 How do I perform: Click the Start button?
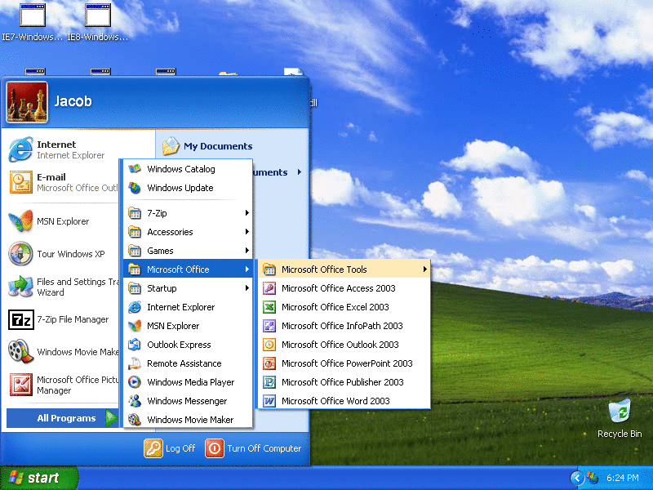tap(39, 478)
